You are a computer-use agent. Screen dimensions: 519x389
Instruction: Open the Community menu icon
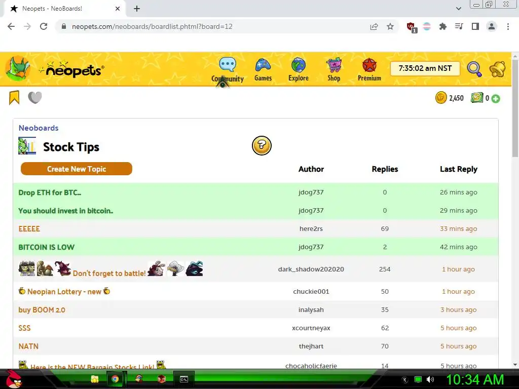(x=228, y=64)
